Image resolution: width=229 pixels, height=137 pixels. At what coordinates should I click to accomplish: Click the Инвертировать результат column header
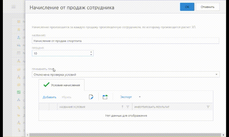coord(152,107)
